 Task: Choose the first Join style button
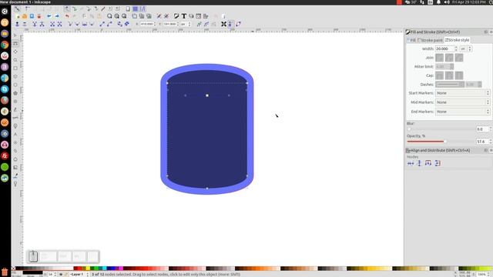440,58
